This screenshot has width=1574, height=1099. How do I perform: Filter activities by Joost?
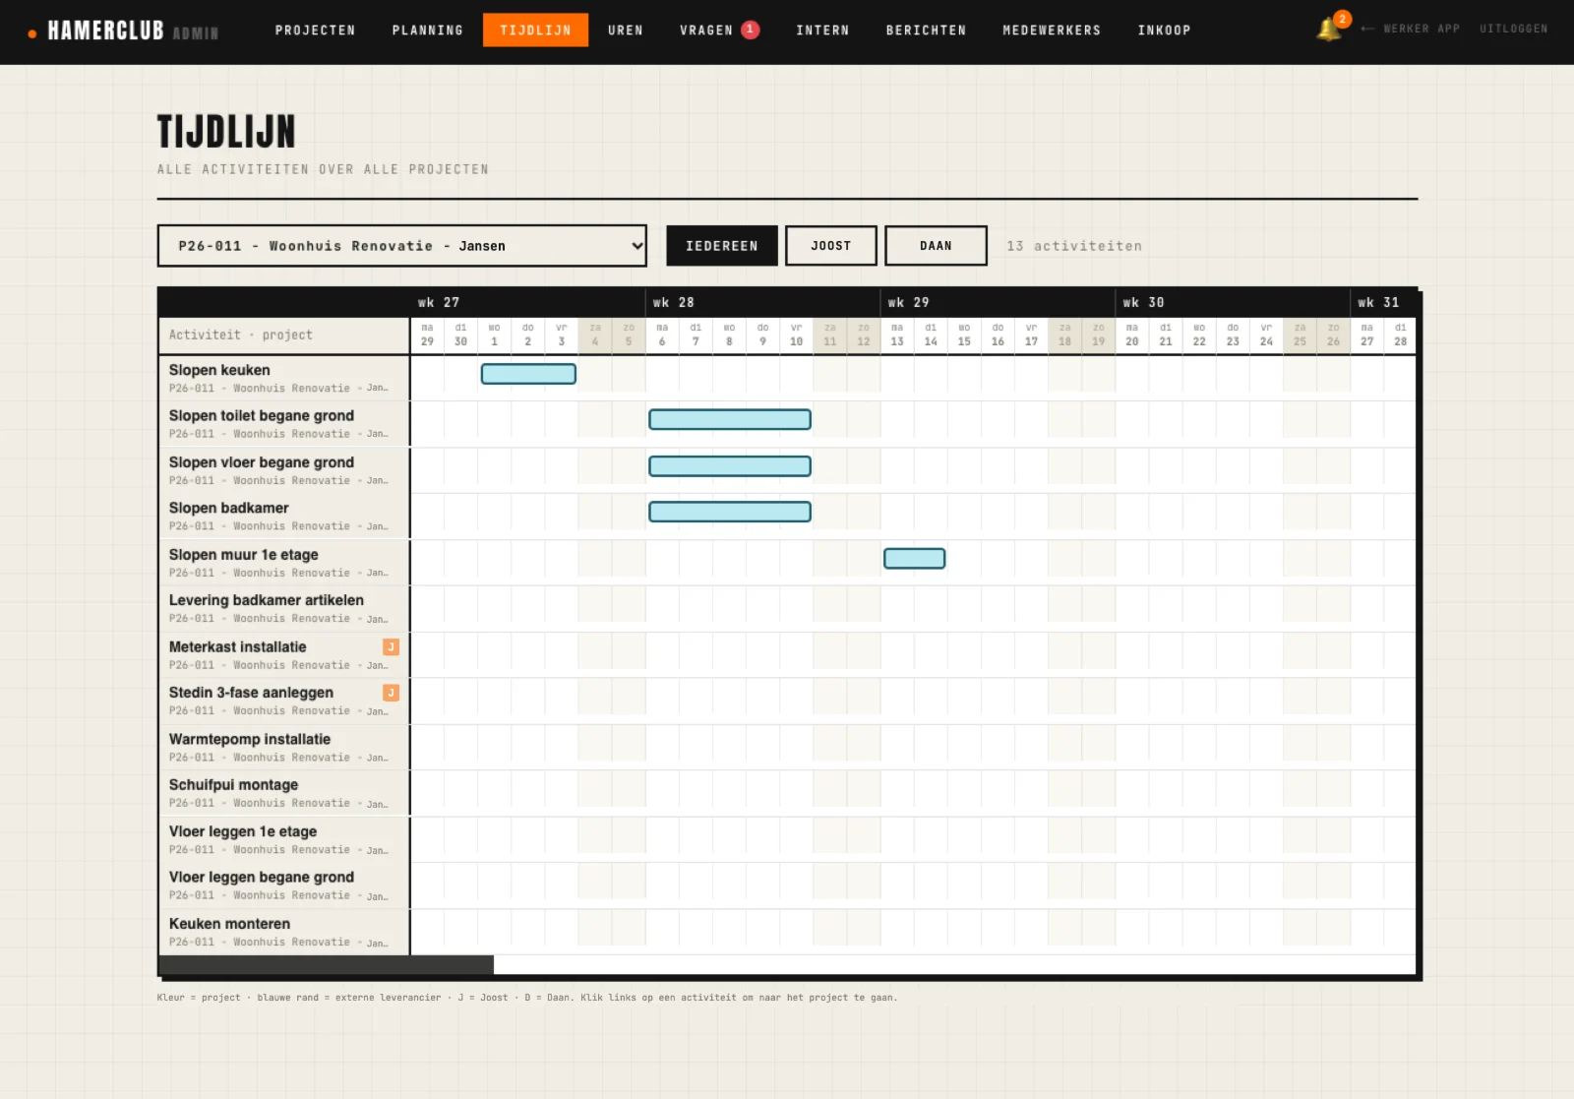831,246
